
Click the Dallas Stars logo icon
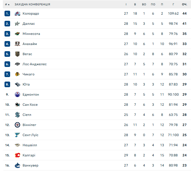pyautogui.click(x=17, y=24)
